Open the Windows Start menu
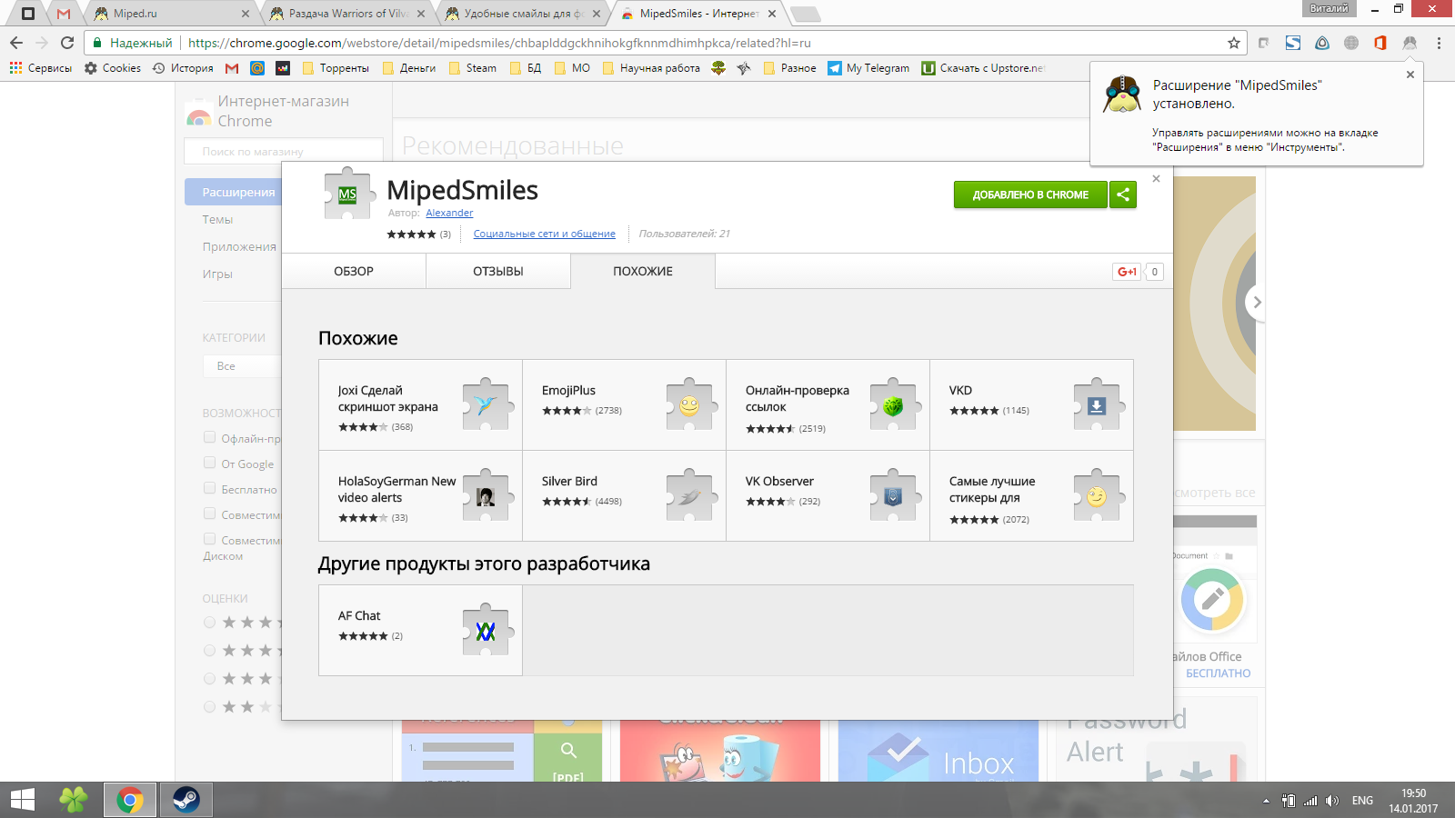The image size is (1455, 818). click(x=22, y=800)
